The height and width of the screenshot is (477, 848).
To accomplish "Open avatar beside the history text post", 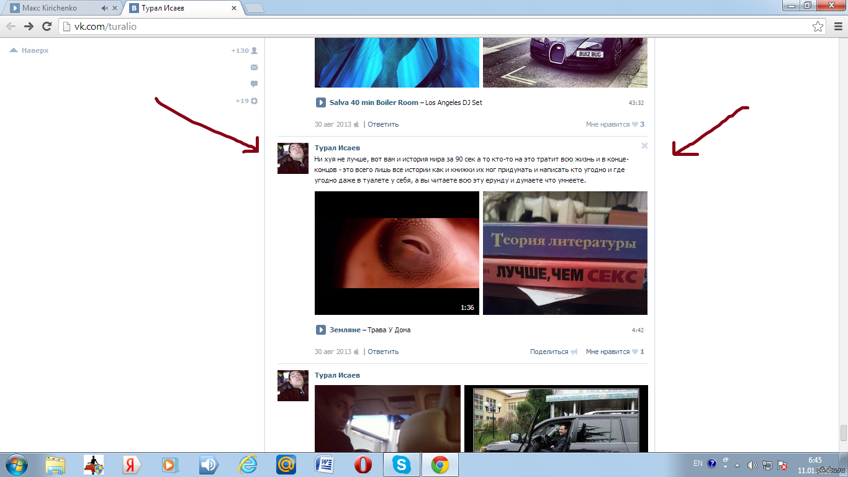I will 292,158.
